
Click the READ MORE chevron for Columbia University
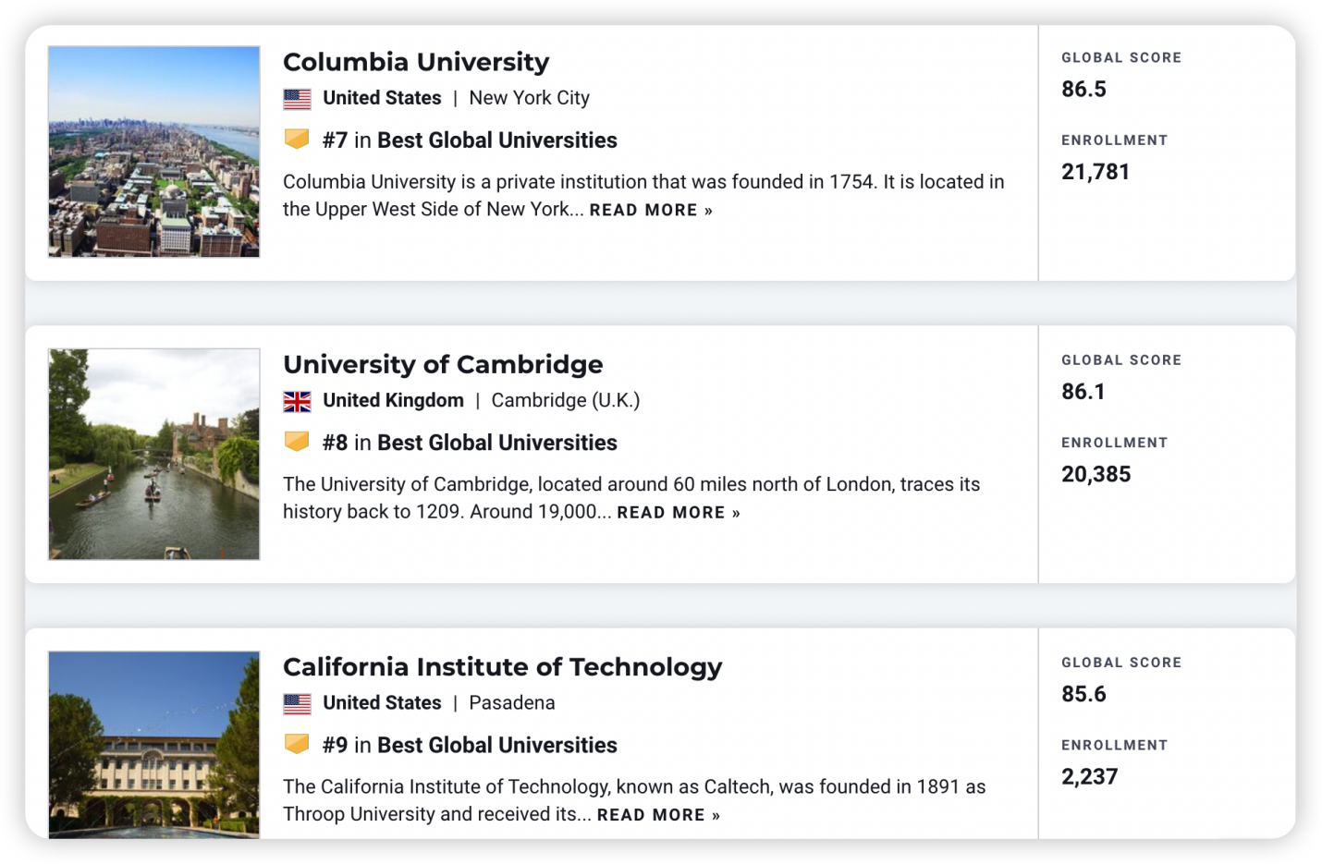click(x=708, y=210)
